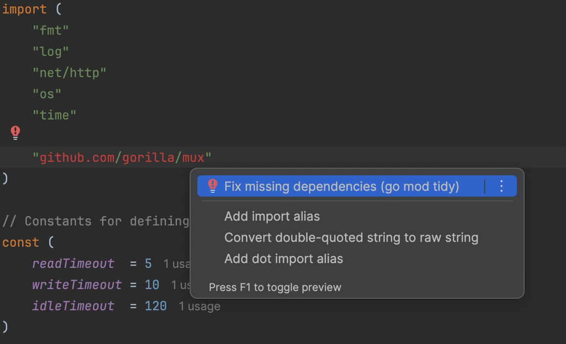Choose Add import alias

272,216
